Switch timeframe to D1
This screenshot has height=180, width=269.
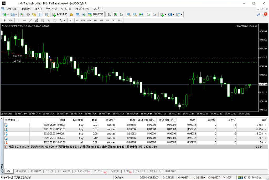[x=107, y=21]
